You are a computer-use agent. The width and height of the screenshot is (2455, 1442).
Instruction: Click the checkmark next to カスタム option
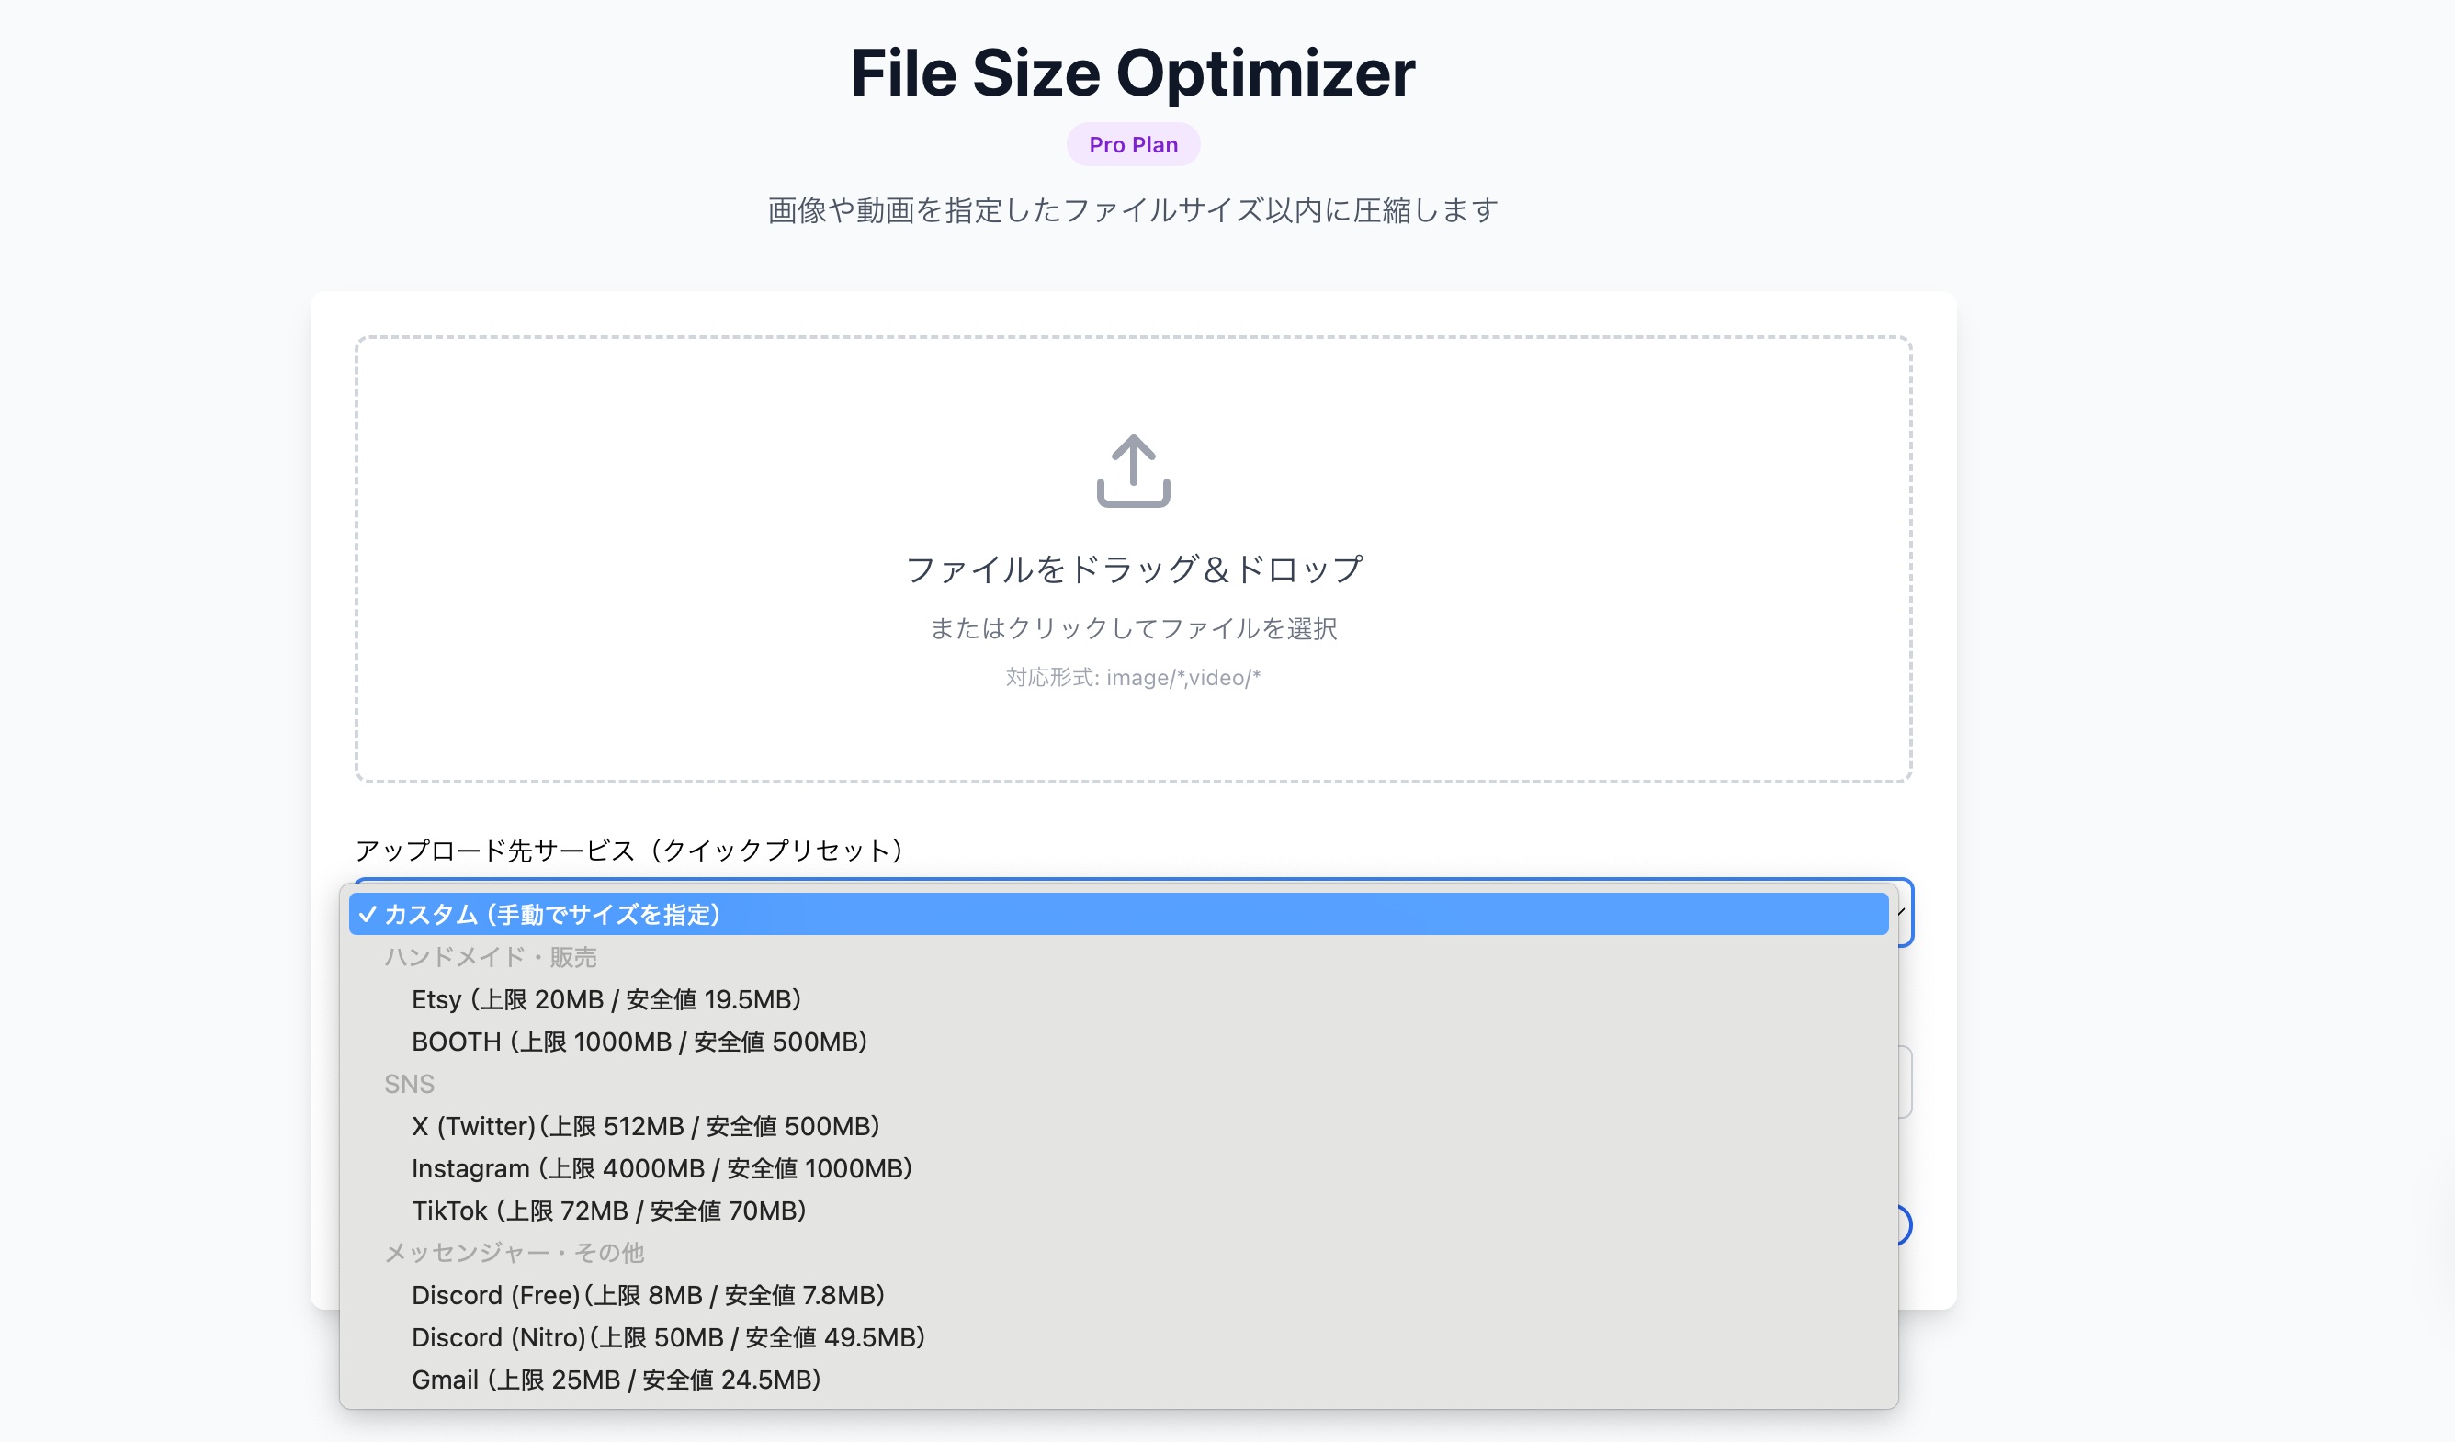[x=368, y=915]
